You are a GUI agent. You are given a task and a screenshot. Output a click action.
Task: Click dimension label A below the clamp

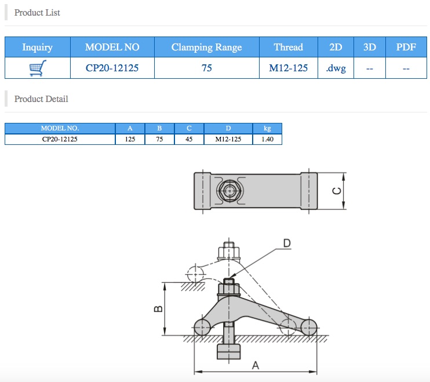click(x=256, y=365)
